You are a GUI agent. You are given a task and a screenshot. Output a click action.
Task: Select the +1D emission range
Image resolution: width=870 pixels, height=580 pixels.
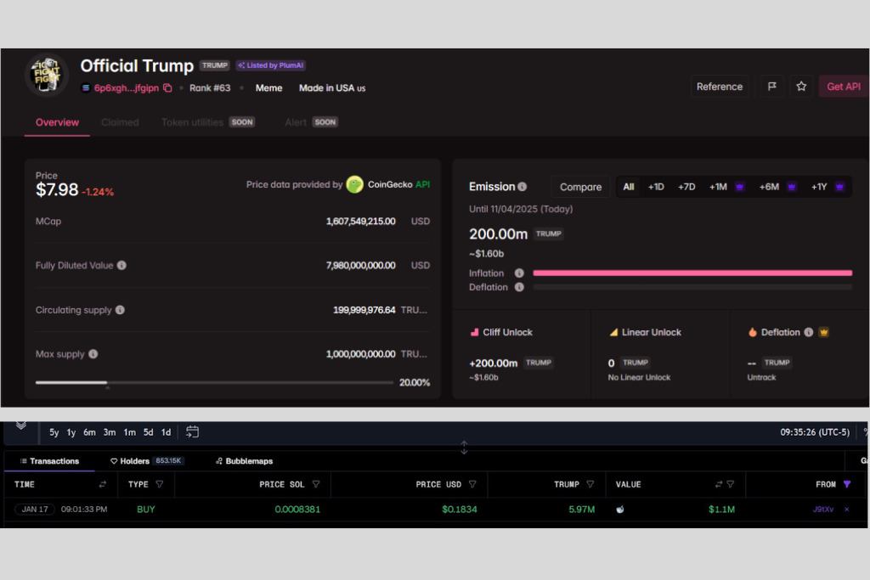[656, 187]
